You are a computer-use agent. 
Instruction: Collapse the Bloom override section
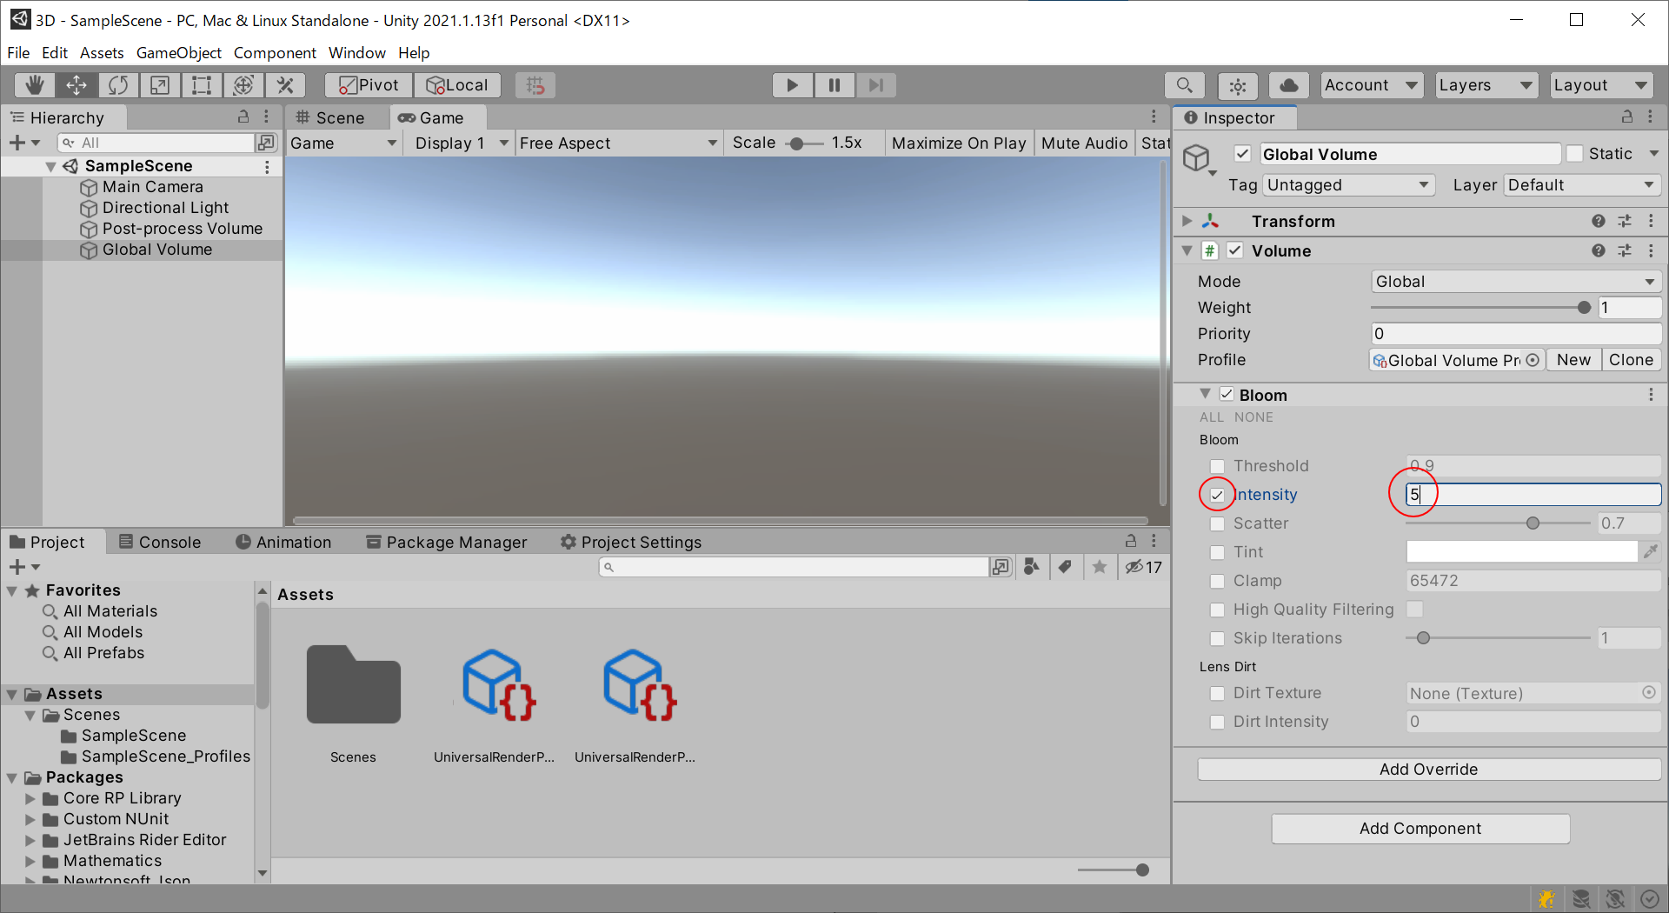[x=1205, y=395]
